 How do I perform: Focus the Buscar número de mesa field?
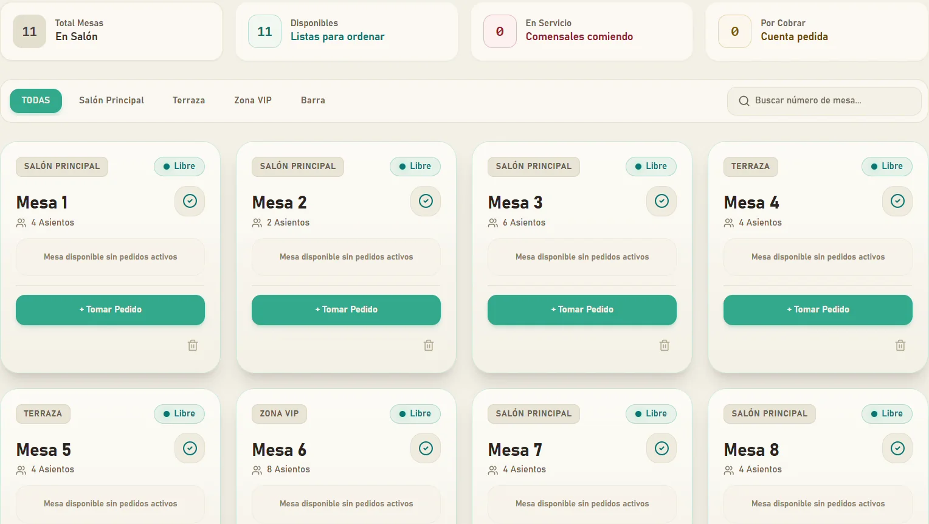pos(824,101)
